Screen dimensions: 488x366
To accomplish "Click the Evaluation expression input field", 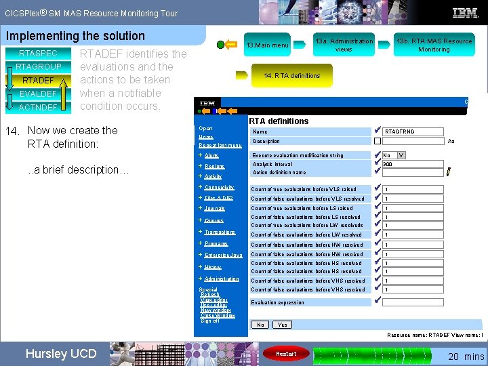I will [413, 302].
